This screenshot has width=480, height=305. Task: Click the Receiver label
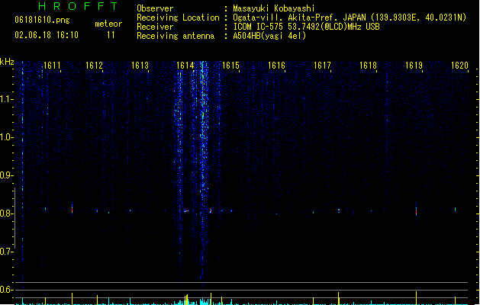[155, 27]
